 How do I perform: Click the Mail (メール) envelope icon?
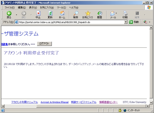[112, 14]
